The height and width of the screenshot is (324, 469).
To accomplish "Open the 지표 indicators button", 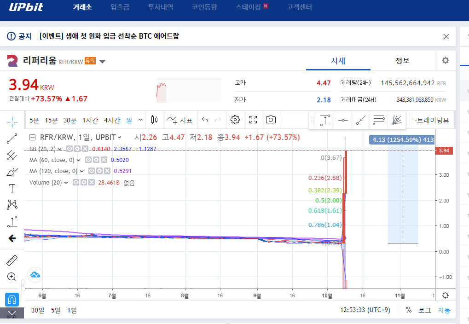I will click(x=180, y=120).
